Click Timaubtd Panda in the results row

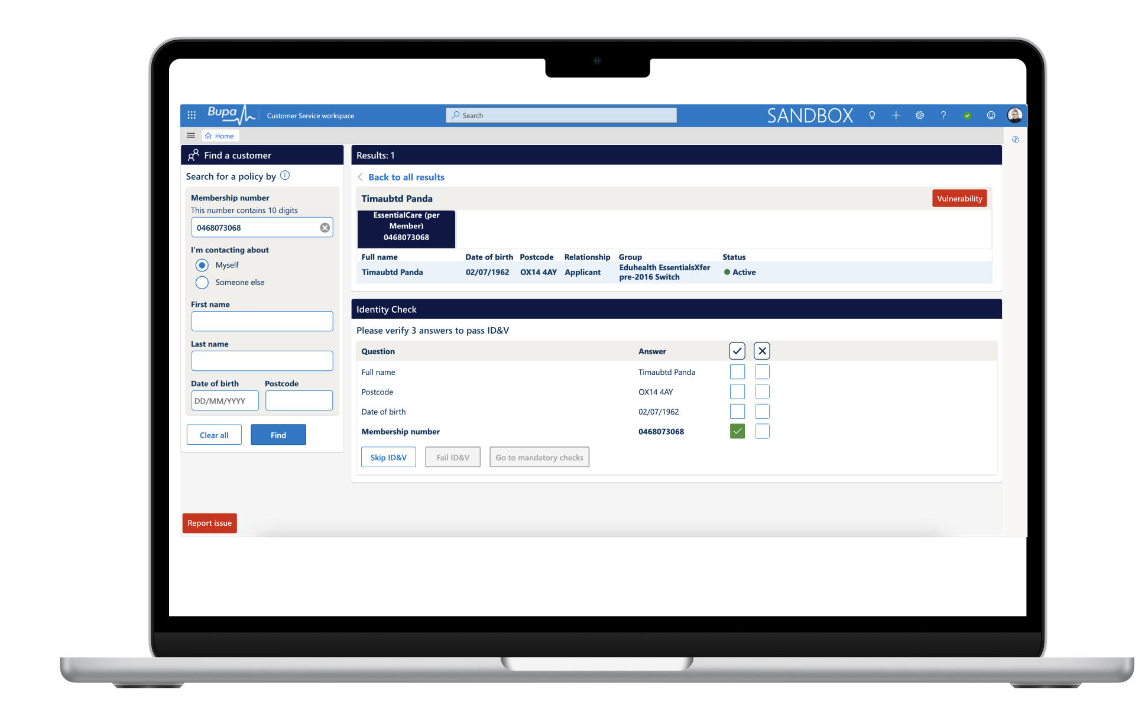(393, 272)
